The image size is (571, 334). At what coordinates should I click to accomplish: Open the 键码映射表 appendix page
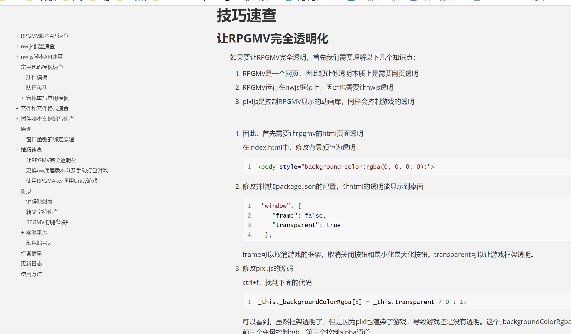pos(39,202)
